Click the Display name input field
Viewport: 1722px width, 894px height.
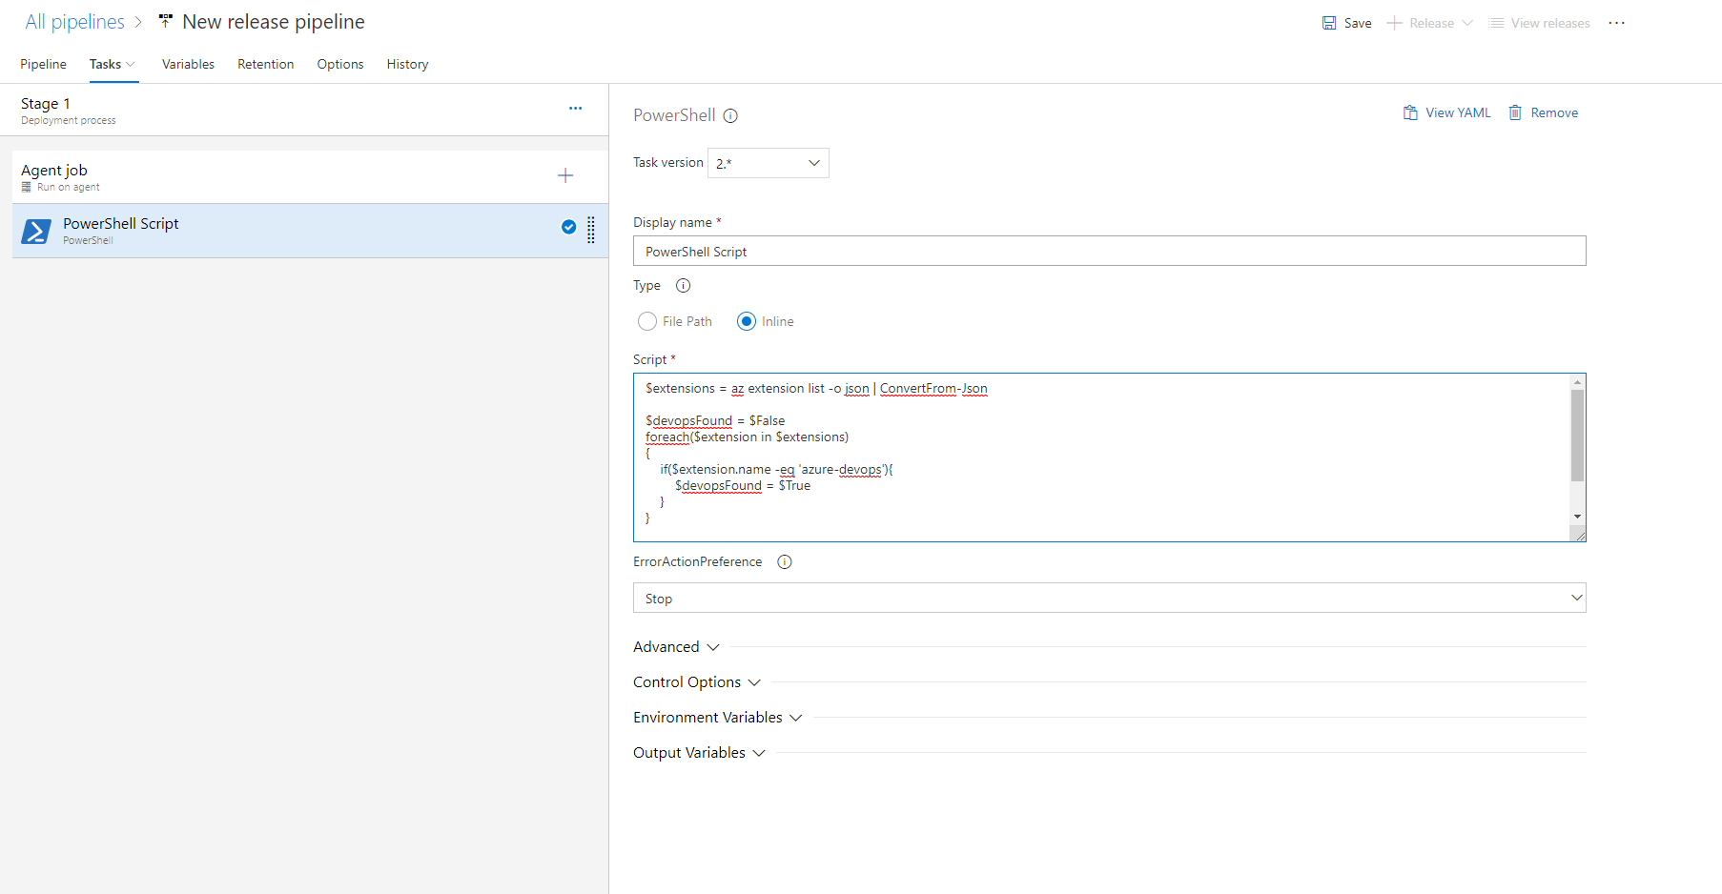(1109, 252)
